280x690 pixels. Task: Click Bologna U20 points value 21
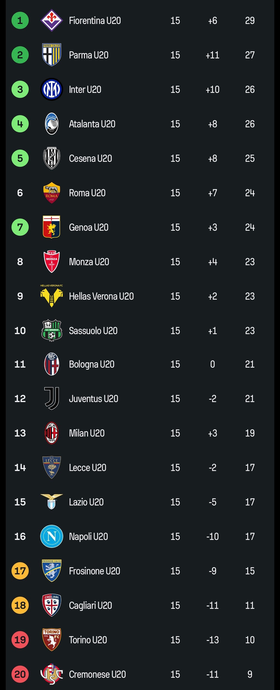tap(250, 364)
